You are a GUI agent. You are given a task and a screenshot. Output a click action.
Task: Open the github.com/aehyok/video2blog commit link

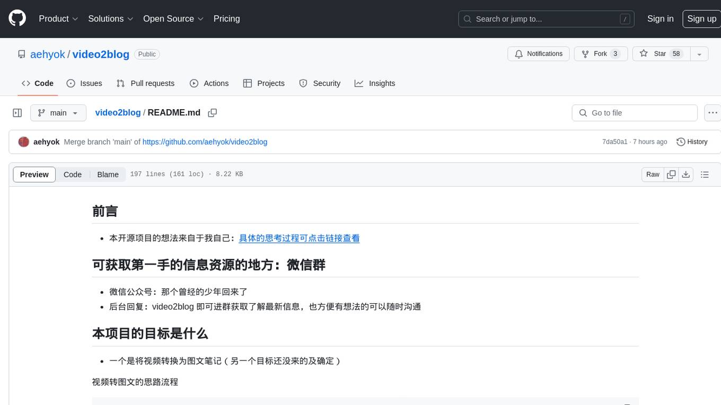[x=205, y=142]
